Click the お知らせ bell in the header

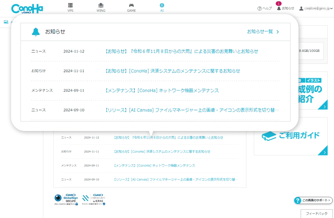coord(285,9)
